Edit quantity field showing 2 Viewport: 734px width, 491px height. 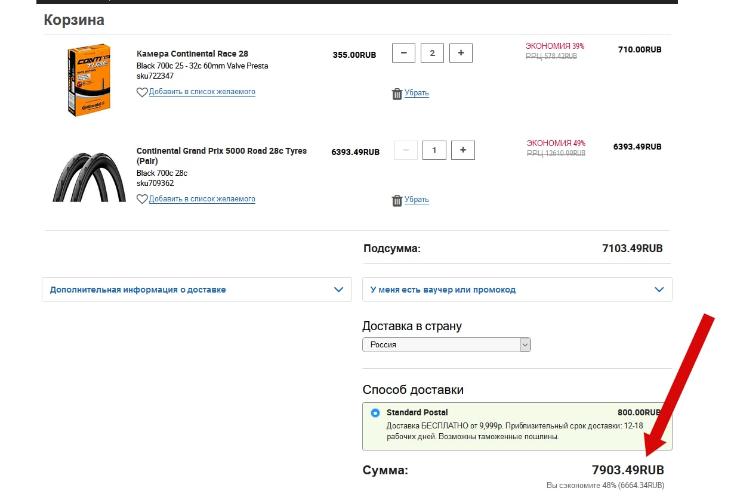pos(432,53)
